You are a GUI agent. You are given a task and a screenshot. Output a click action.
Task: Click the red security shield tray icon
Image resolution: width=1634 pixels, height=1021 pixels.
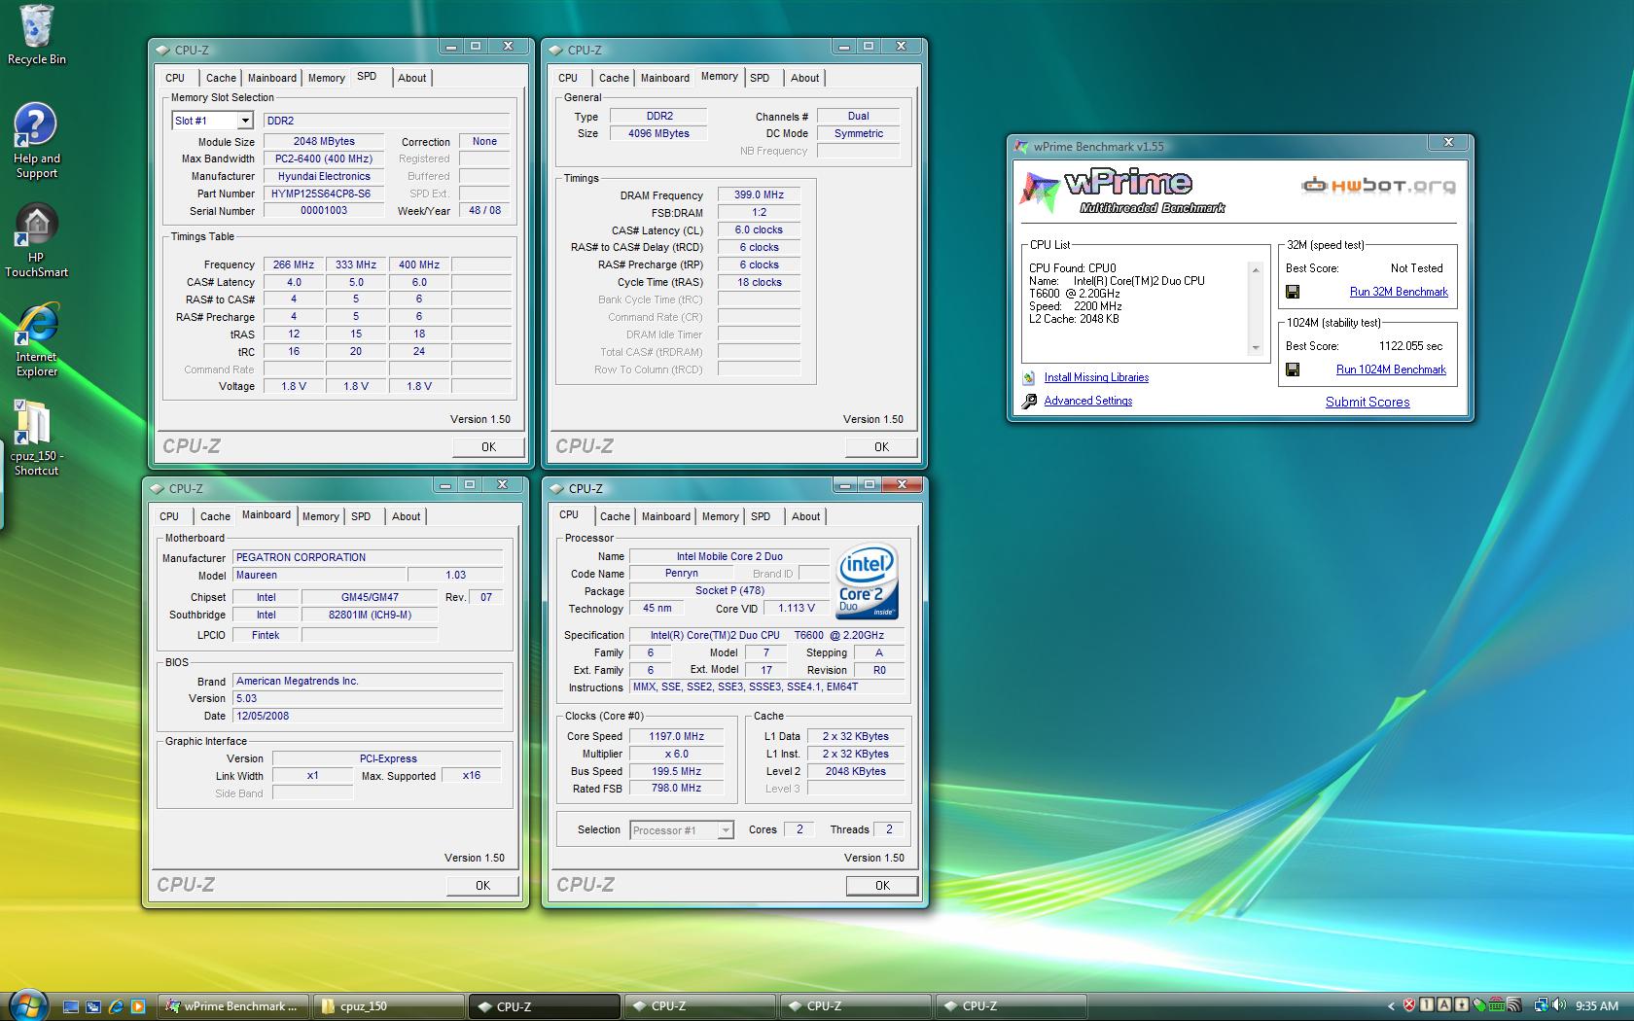pos(1409,1006)
